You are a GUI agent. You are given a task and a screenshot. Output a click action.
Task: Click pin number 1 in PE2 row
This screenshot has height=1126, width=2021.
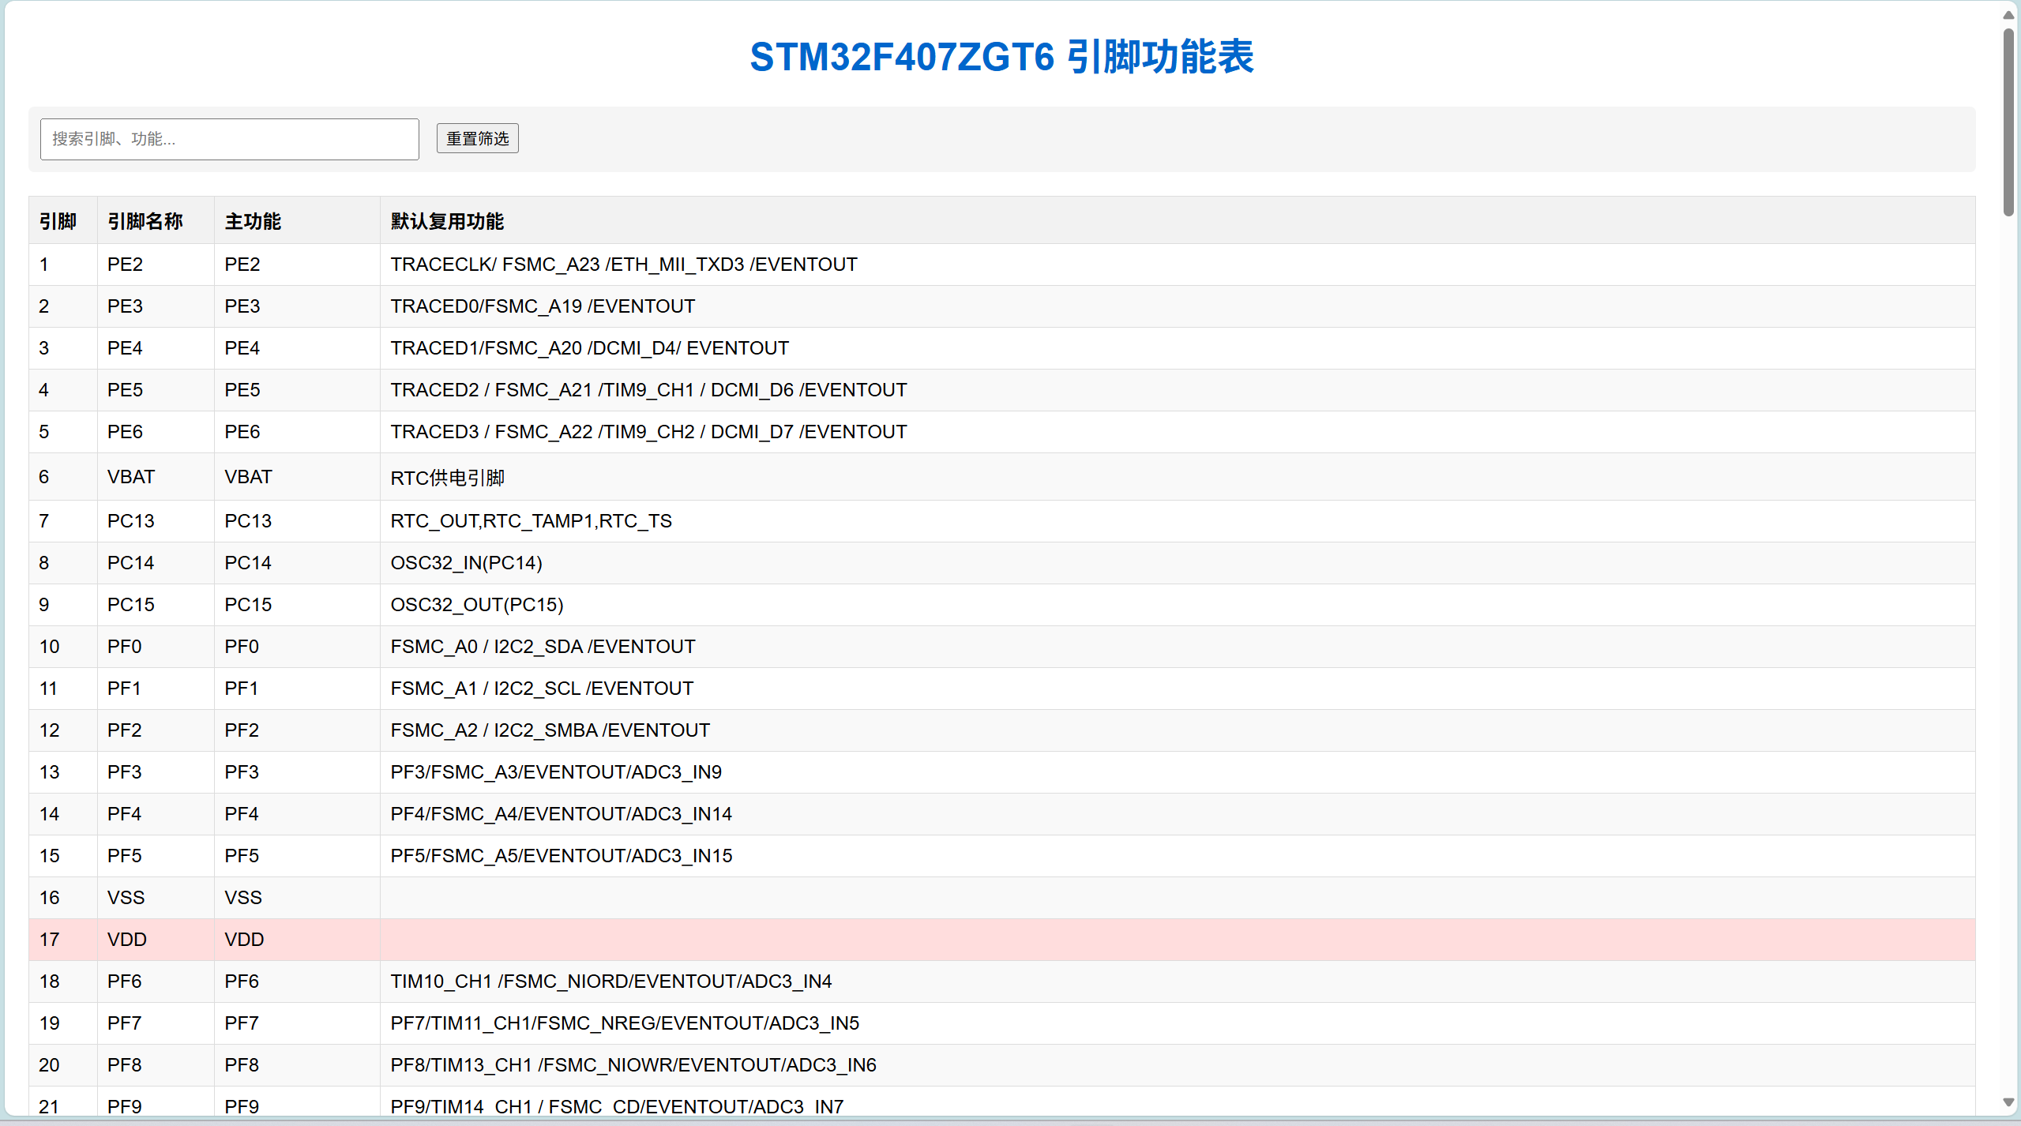point(63,265)
